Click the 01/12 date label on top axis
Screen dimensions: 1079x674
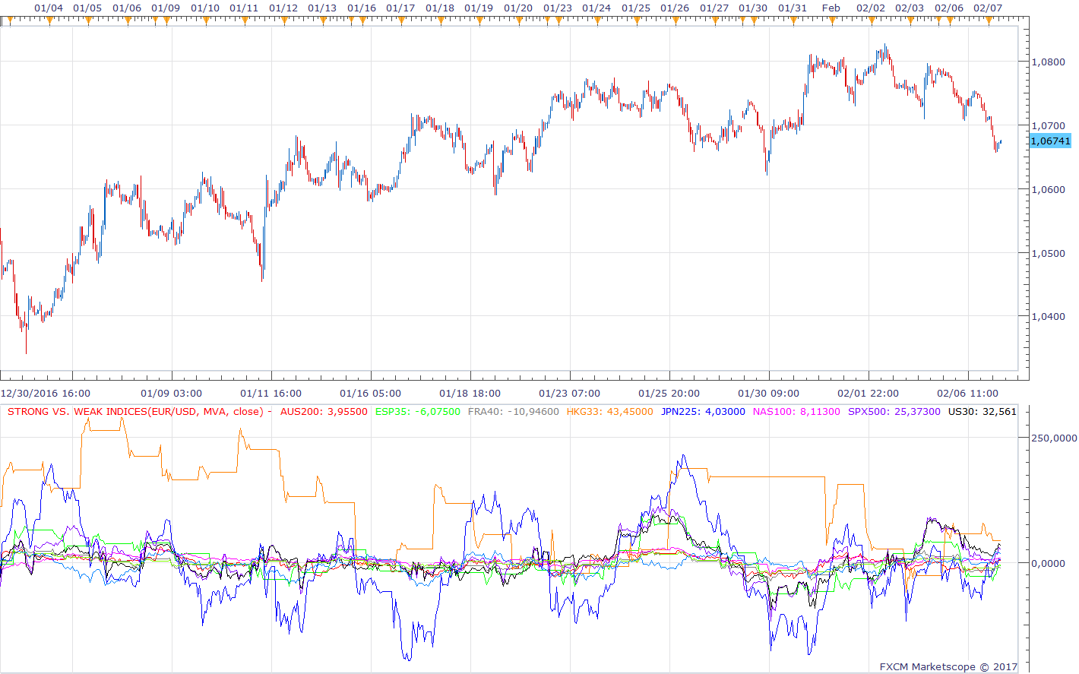(283, 8)
